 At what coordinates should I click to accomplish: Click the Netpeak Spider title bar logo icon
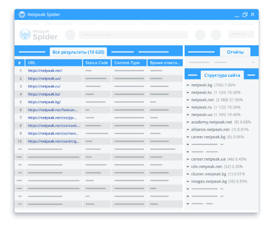click(x=22, y=14)
